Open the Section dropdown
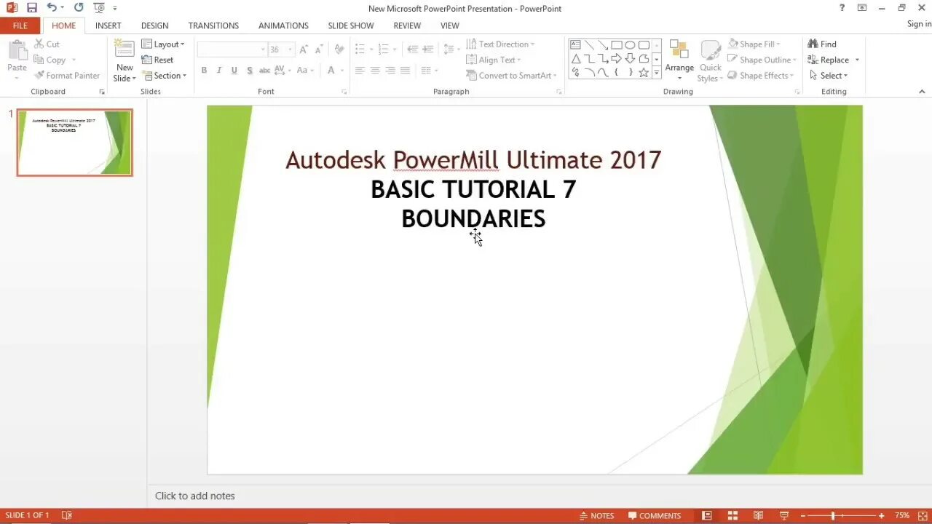 coord(165,76)
